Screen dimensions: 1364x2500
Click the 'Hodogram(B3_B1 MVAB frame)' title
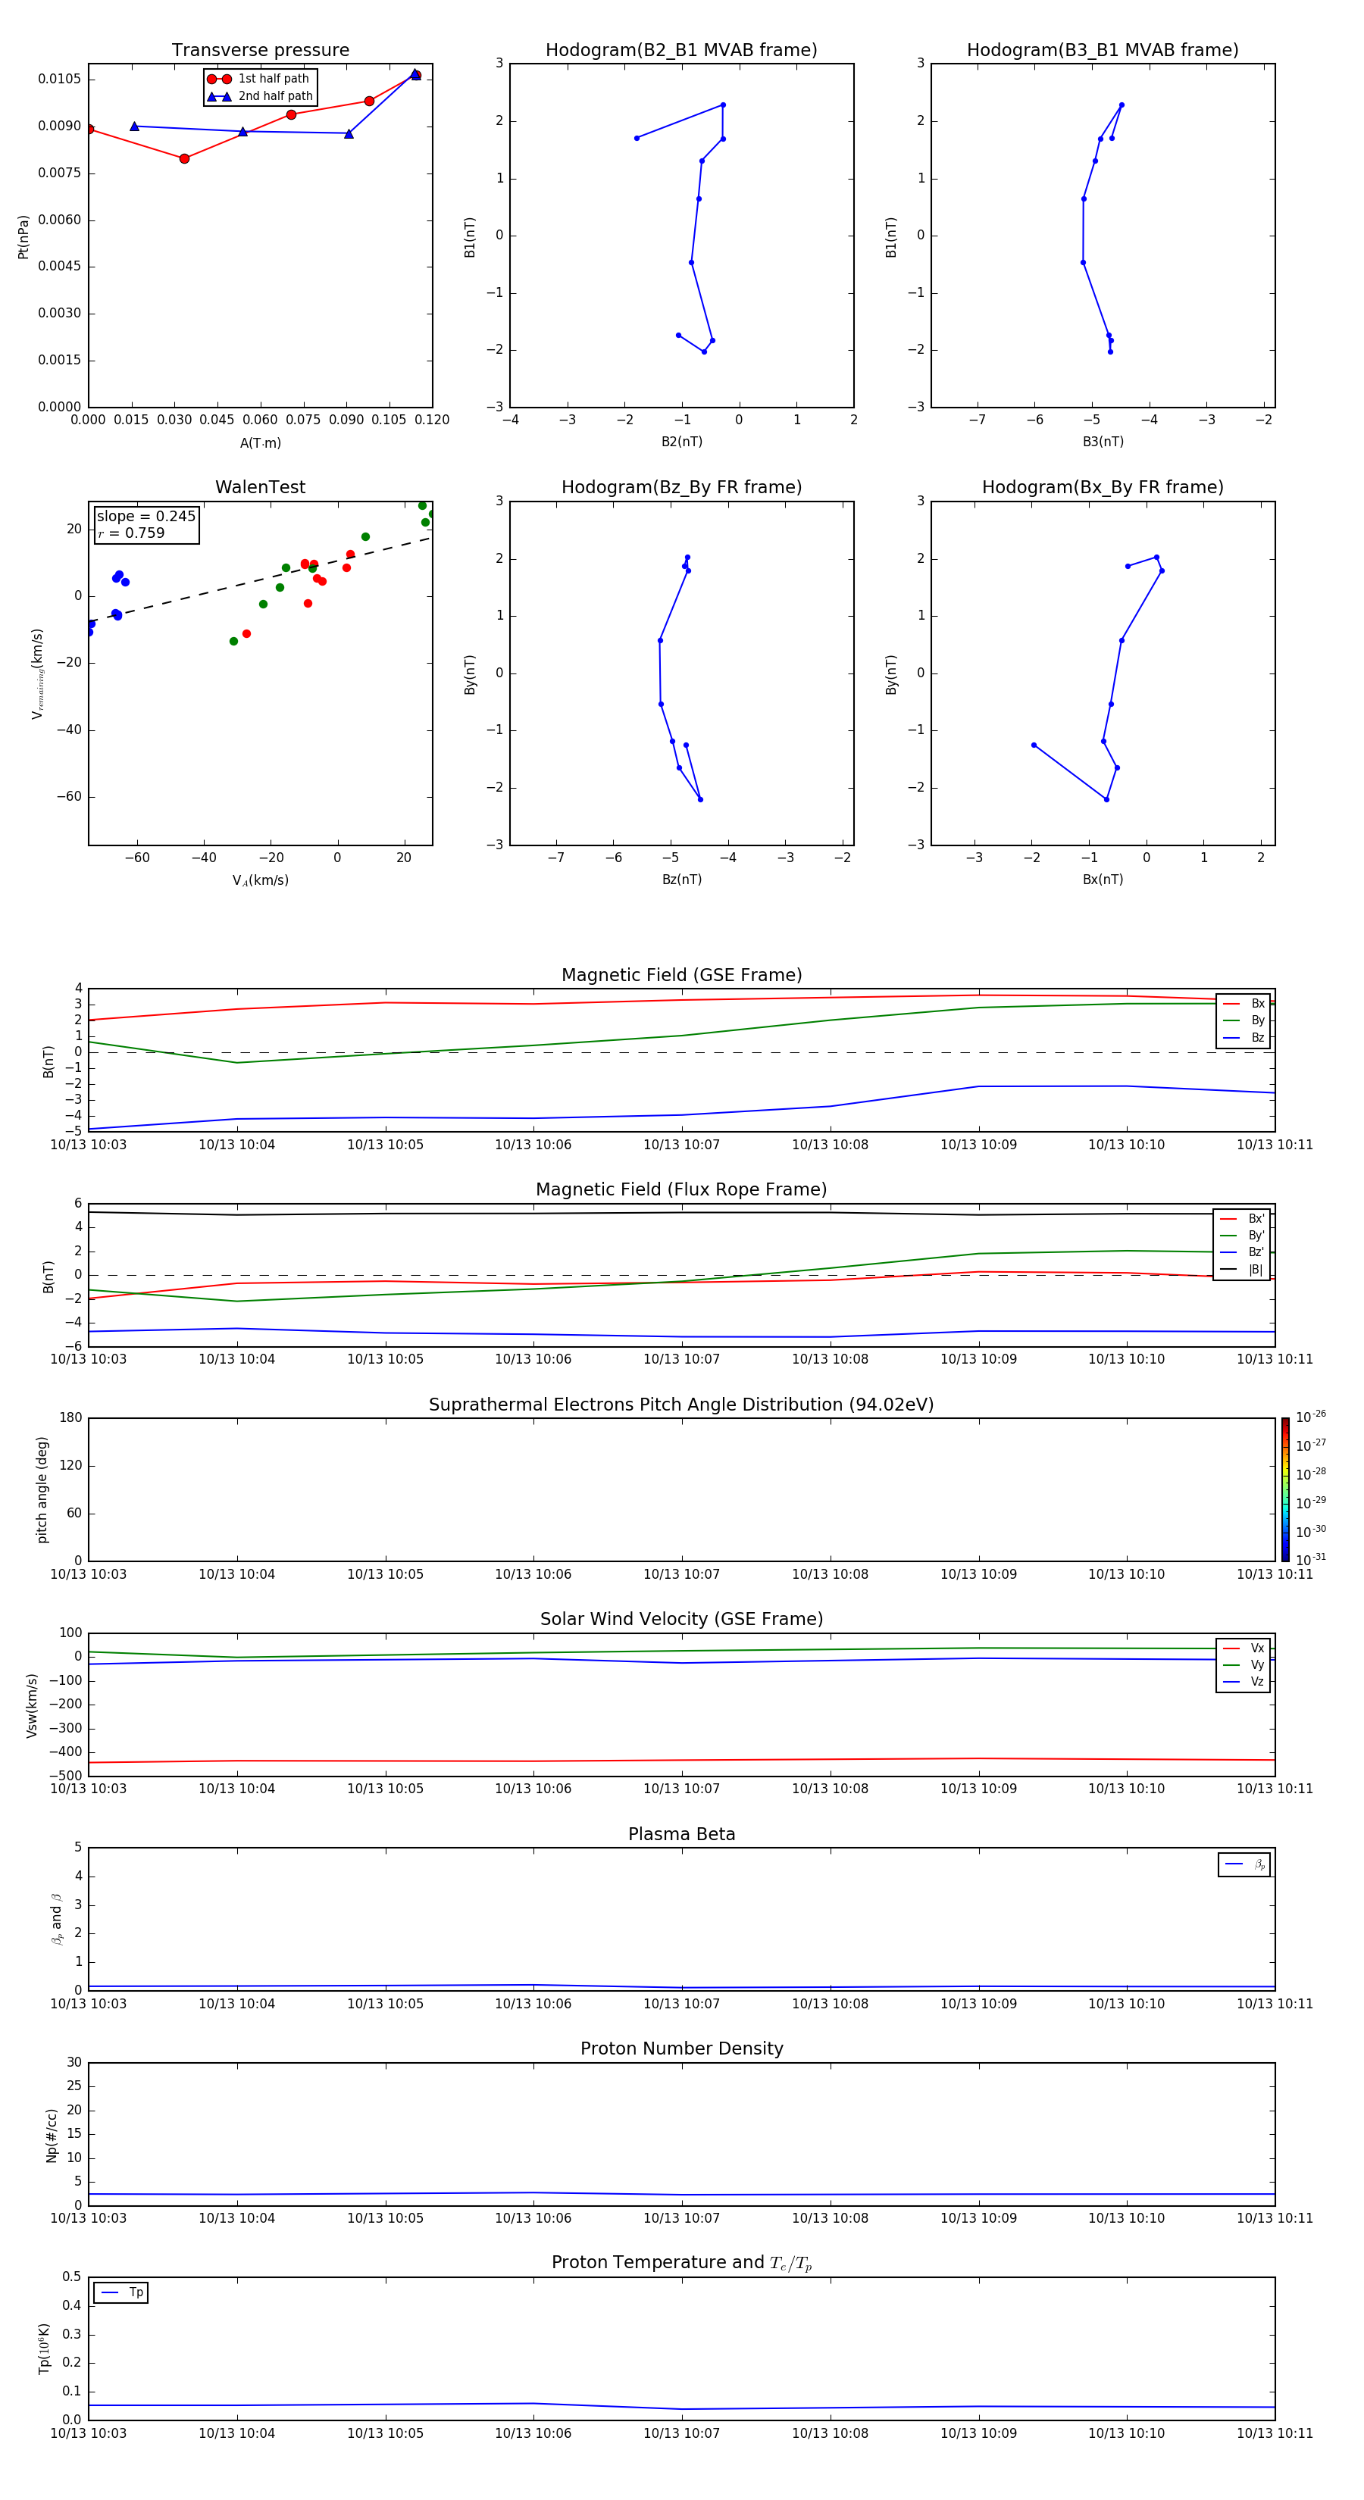(x=1103, y=51)
